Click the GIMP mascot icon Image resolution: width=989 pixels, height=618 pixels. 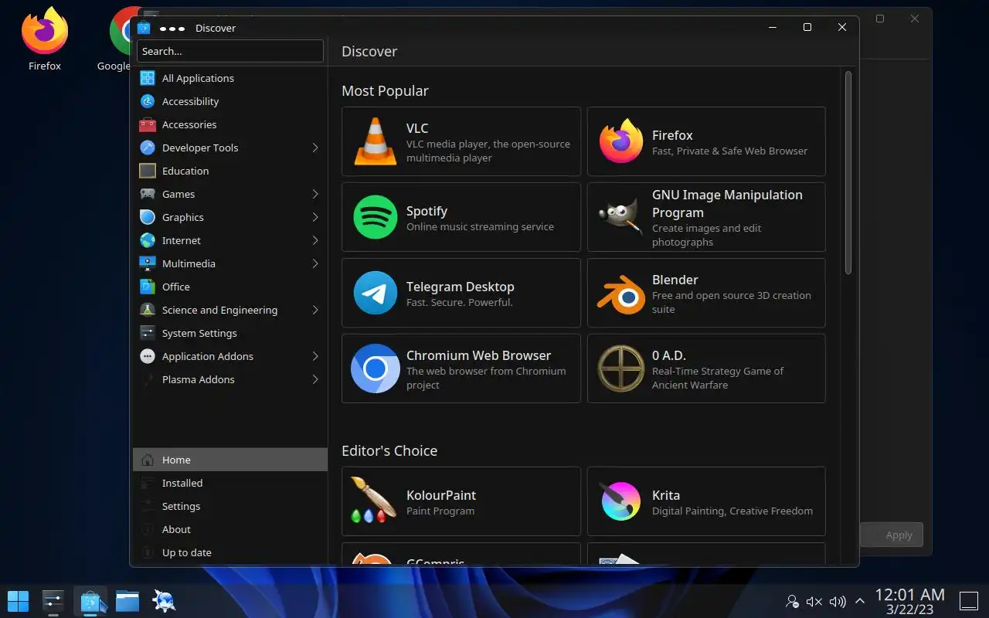621,217
